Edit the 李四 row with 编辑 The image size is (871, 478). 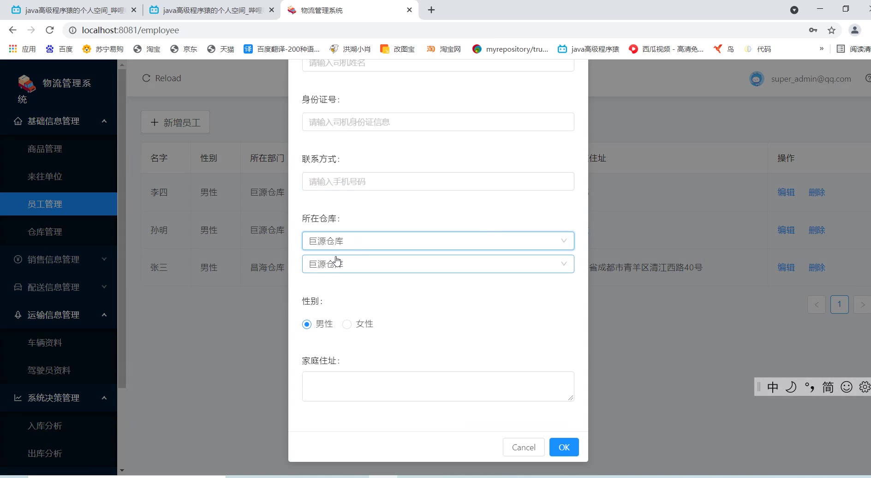[x=786, y=192]
